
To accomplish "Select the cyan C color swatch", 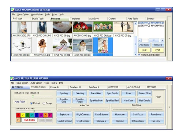I will pyautogui.click(x=32, y=115).
